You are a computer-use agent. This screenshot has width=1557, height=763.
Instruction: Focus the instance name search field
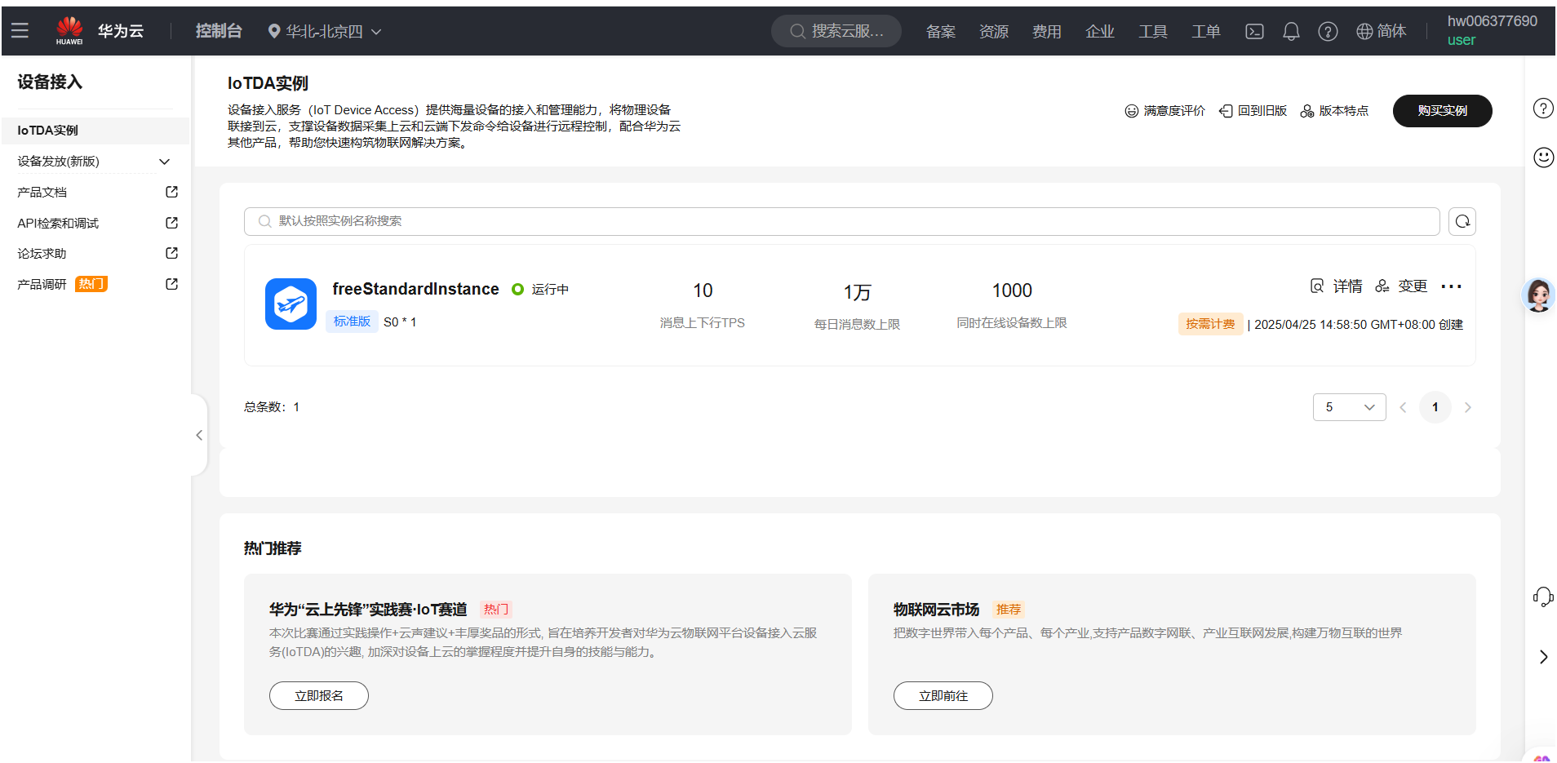841,221
